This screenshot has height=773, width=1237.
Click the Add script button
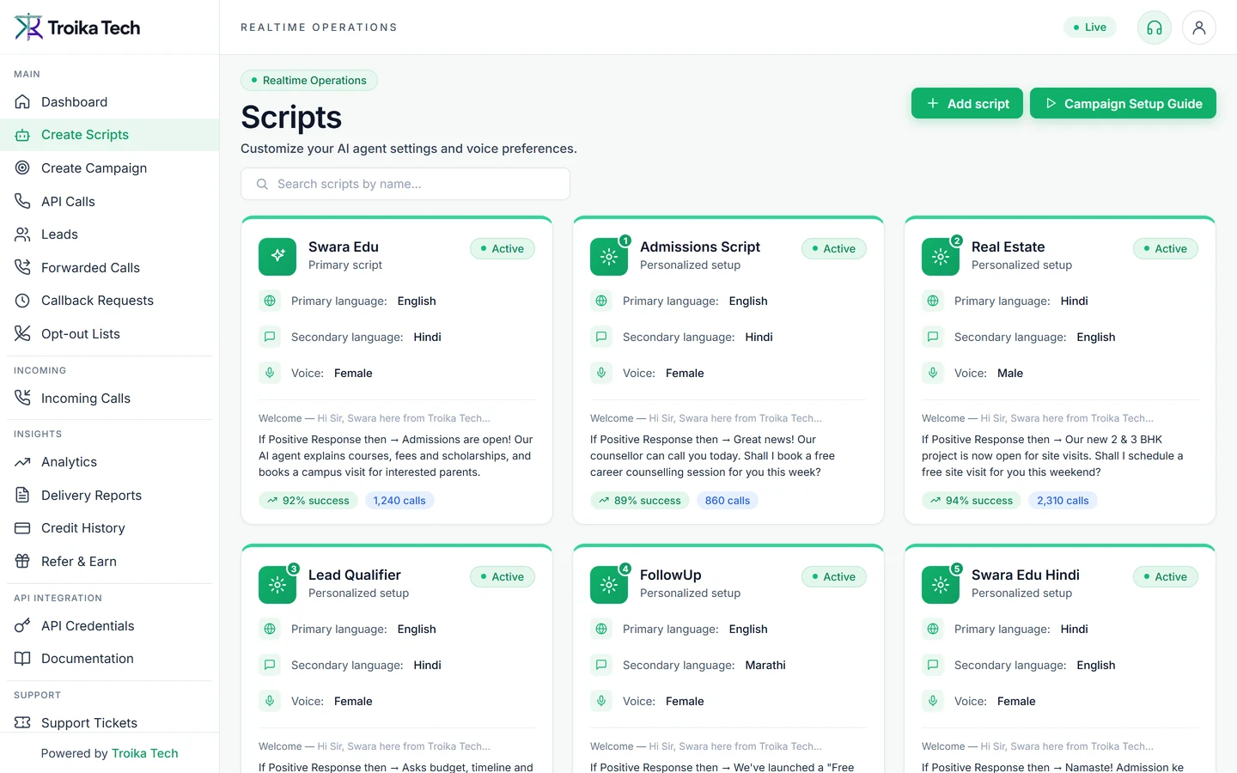(x=967, y=103)
